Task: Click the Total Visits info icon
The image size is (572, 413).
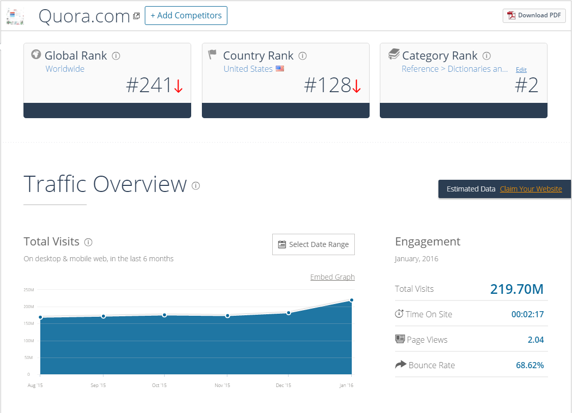Action: 88,242
